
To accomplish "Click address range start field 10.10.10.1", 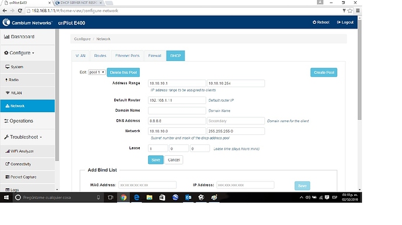I will pos(177,84).
